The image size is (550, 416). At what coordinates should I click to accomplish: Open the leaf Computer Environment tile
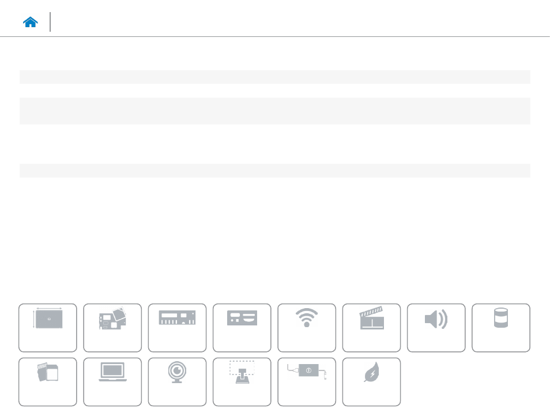tap(371, 382)
